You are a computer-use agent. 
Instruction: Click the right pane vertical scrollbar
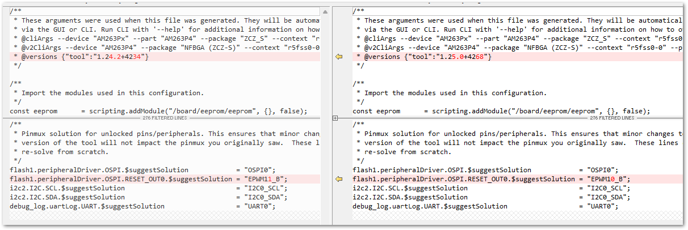tap(684, 62)
